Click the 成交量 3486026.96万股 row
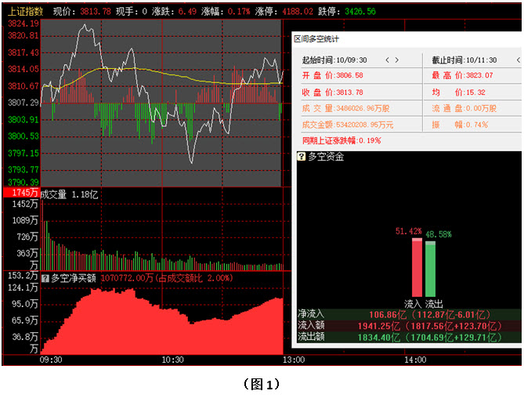 (x=346, y=108)
